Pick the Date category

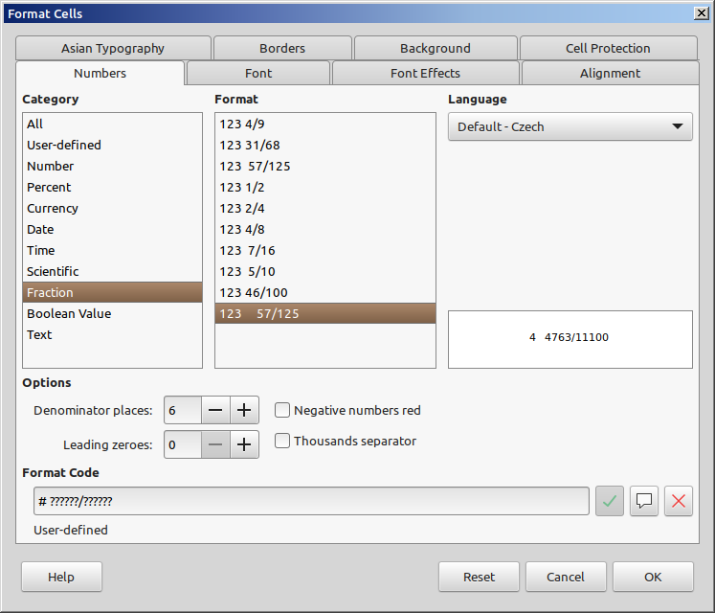(112, 229)
